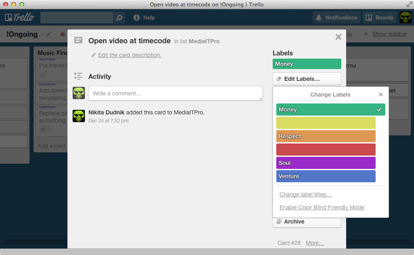Click the Edit Labels button
414x255 pixels.
(x=307, y=79)
